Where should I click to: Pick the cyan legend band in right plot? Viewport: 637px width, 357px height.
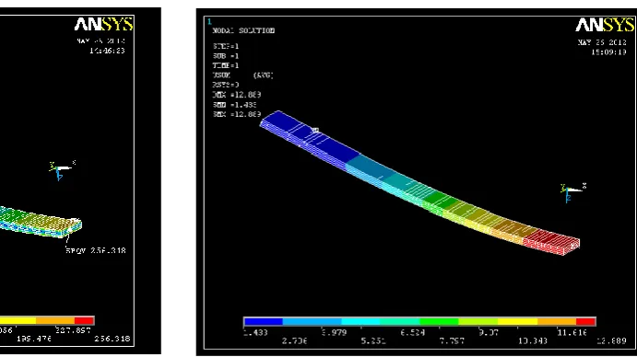[x=360, y=321]
